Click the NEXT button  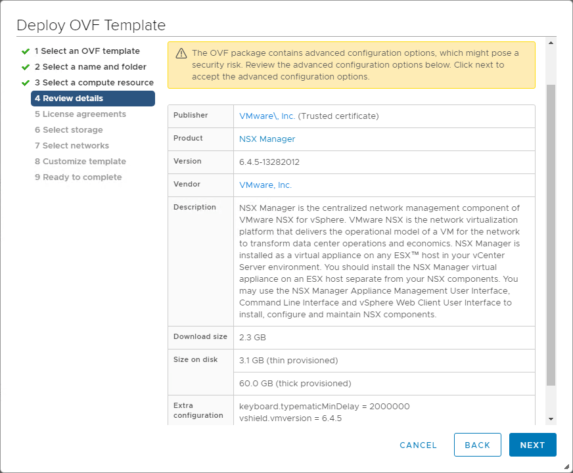point(533,445)
